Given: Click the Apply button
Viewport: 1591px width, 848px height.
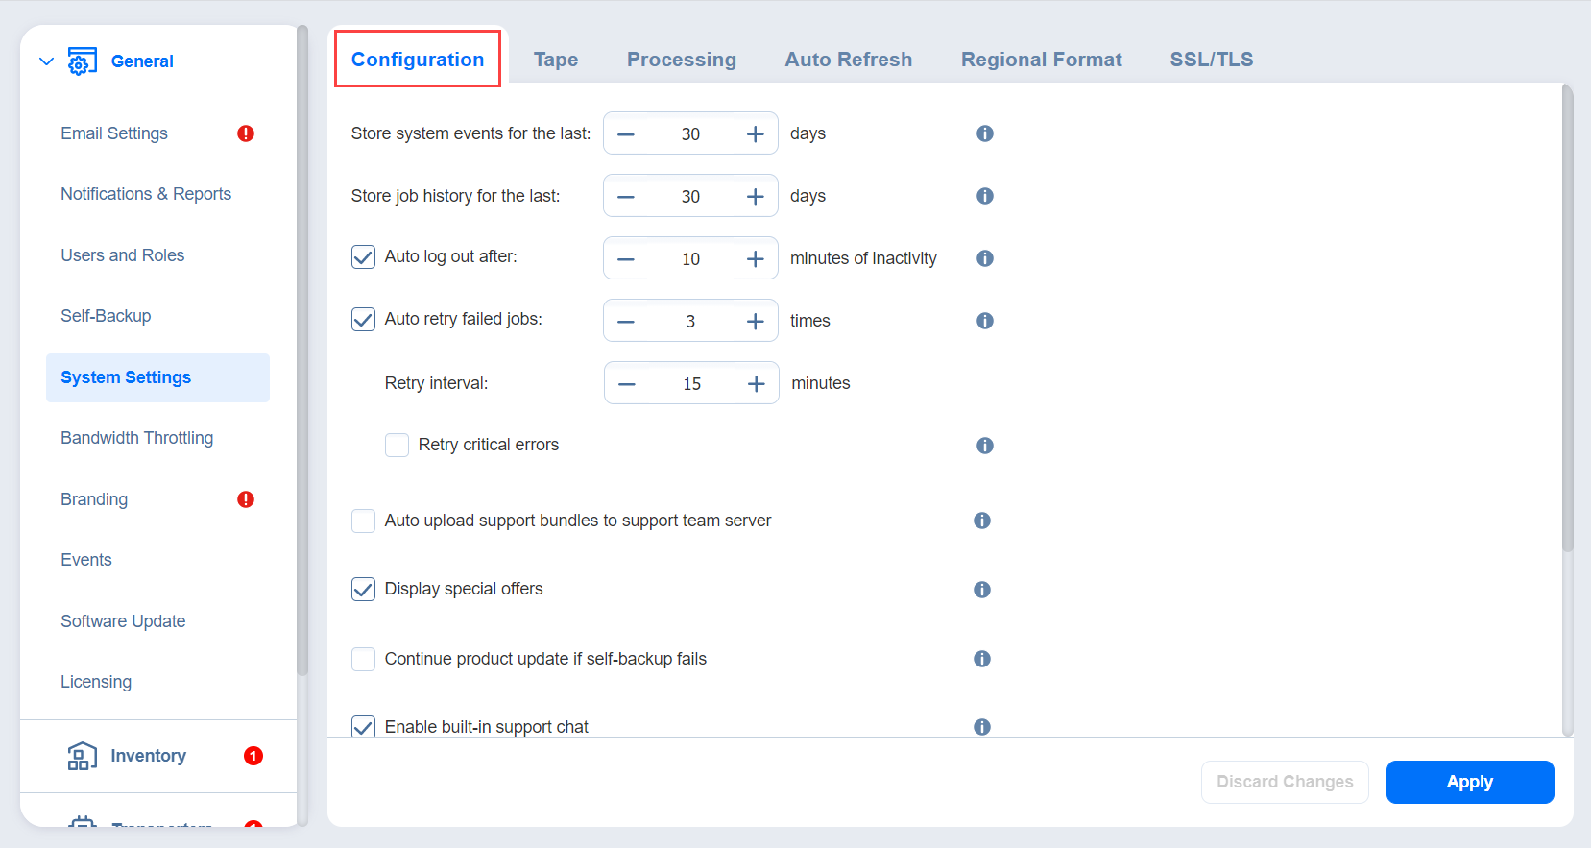Looking at the screenshot, I should 1469,782.
